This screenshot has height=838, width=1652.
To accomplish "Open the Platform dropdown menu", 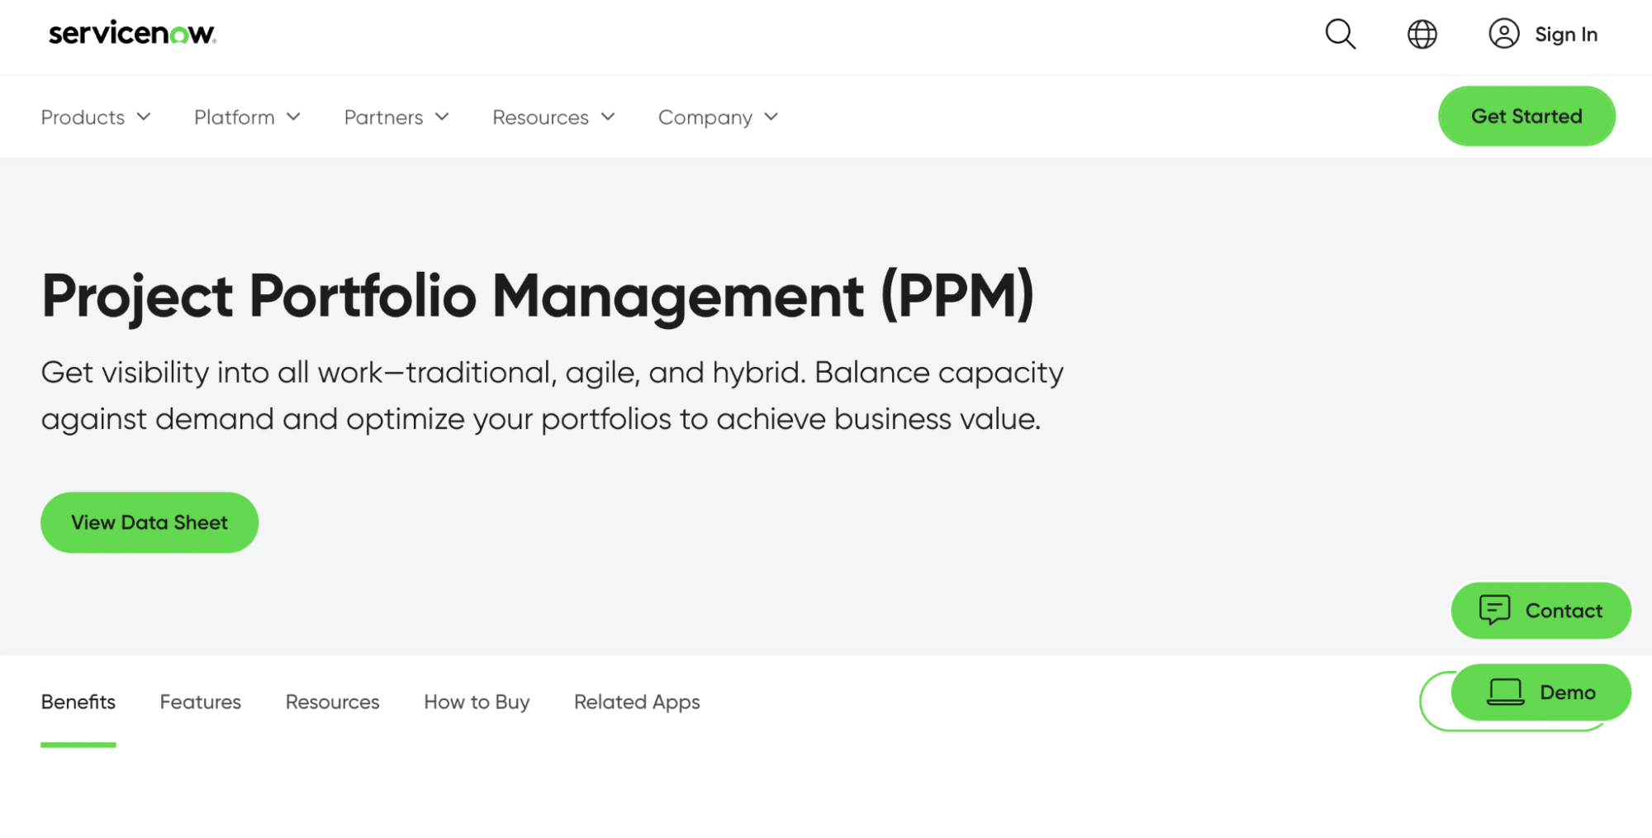I will [x=247, y=117].
